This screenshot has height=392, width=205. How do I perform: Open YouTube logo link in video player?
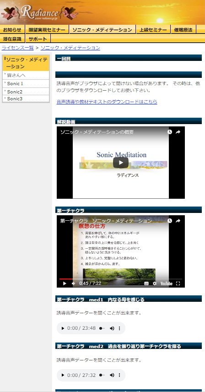pyautogui.click(x=166, y=283)
